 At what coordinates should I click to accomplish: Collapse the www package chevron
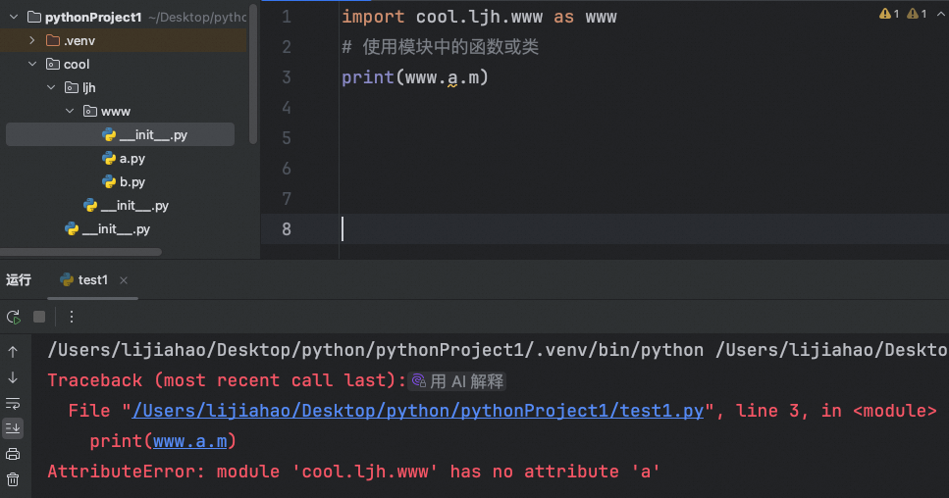[x=70, y=111]
